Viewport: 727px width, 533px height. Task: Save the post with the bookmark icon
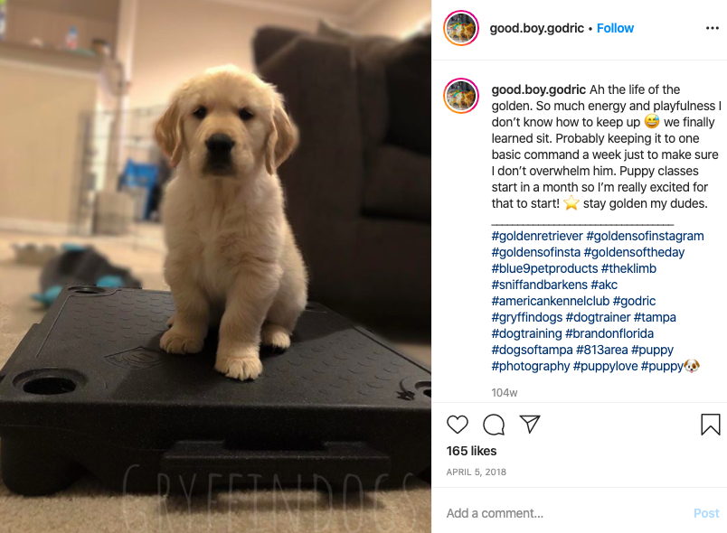point(710,425)
